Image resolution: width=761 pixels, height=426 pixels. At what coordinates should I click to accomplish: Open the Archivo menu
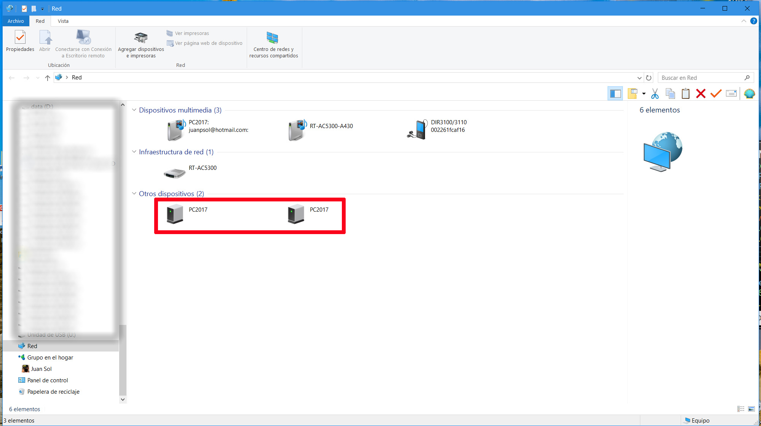16,21
